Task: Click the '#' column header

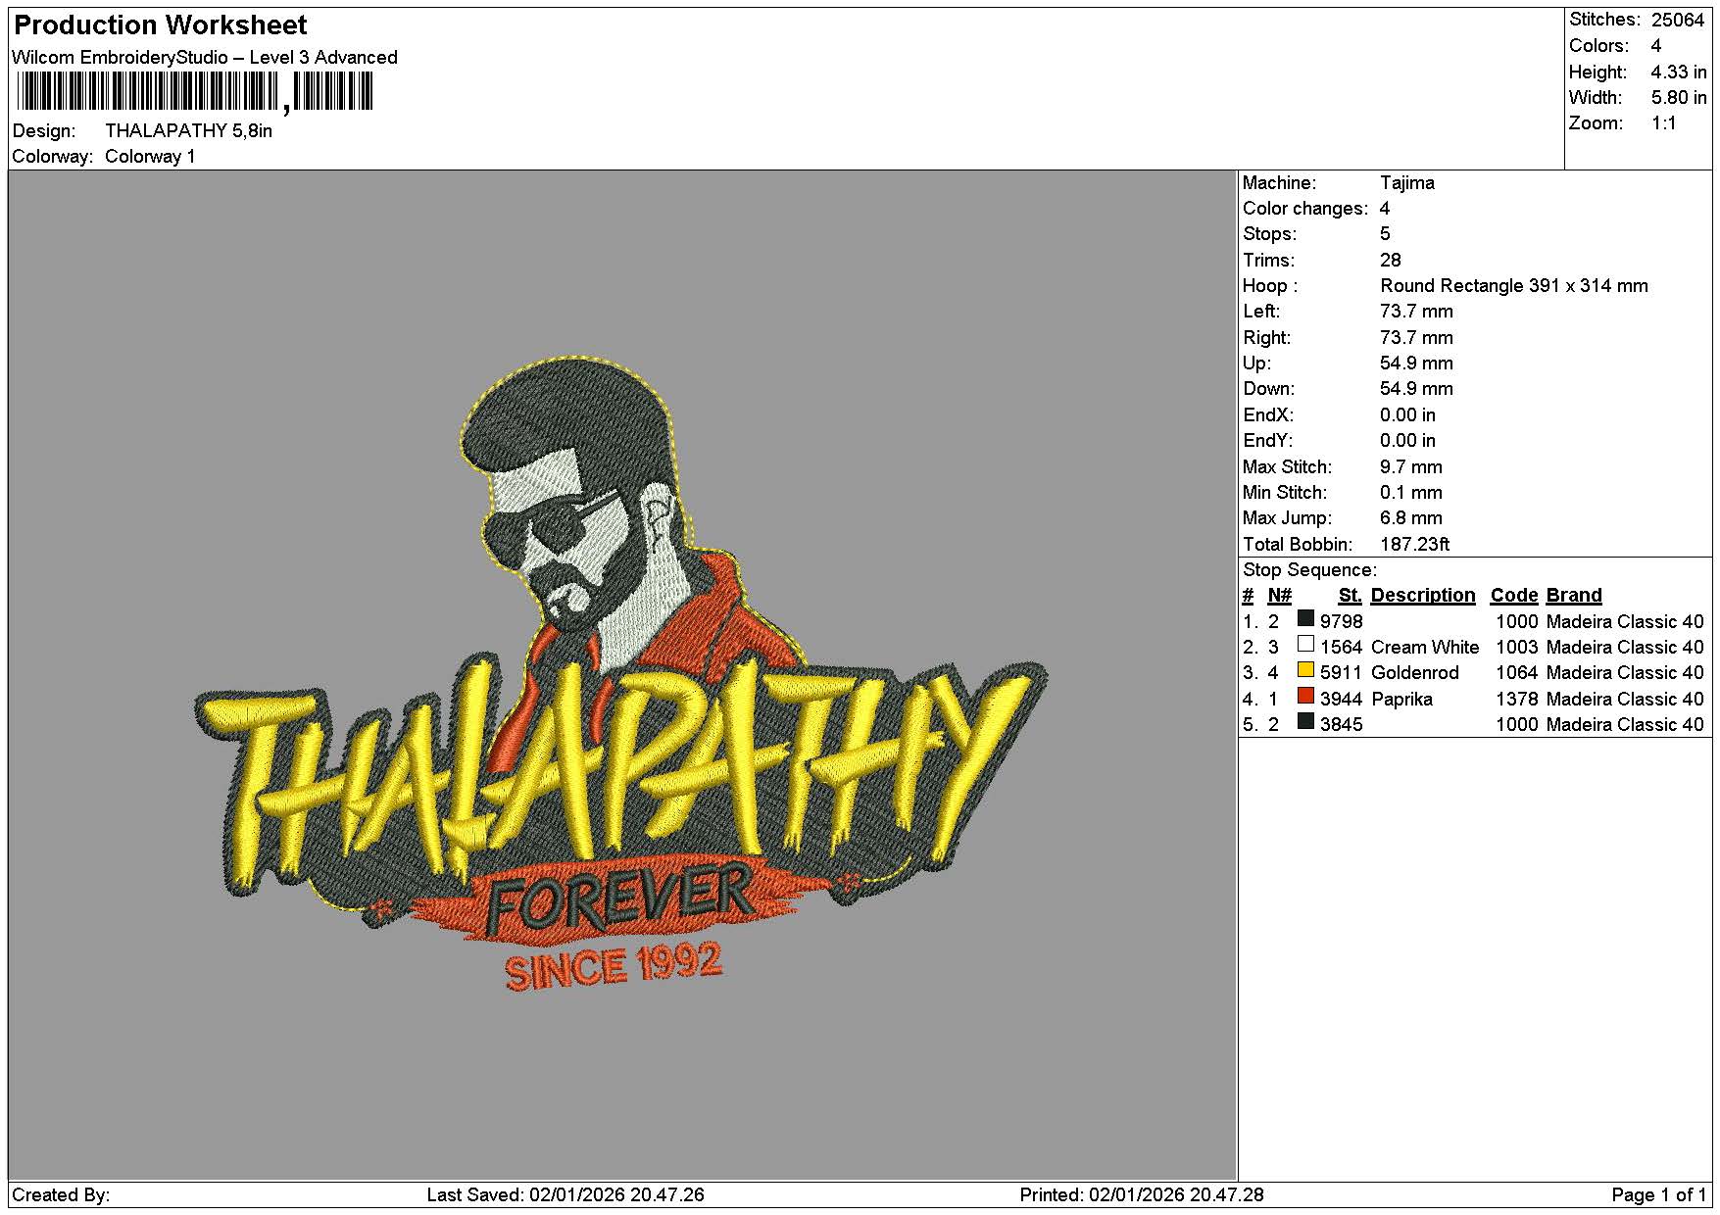Action: tap(1248, 596)
